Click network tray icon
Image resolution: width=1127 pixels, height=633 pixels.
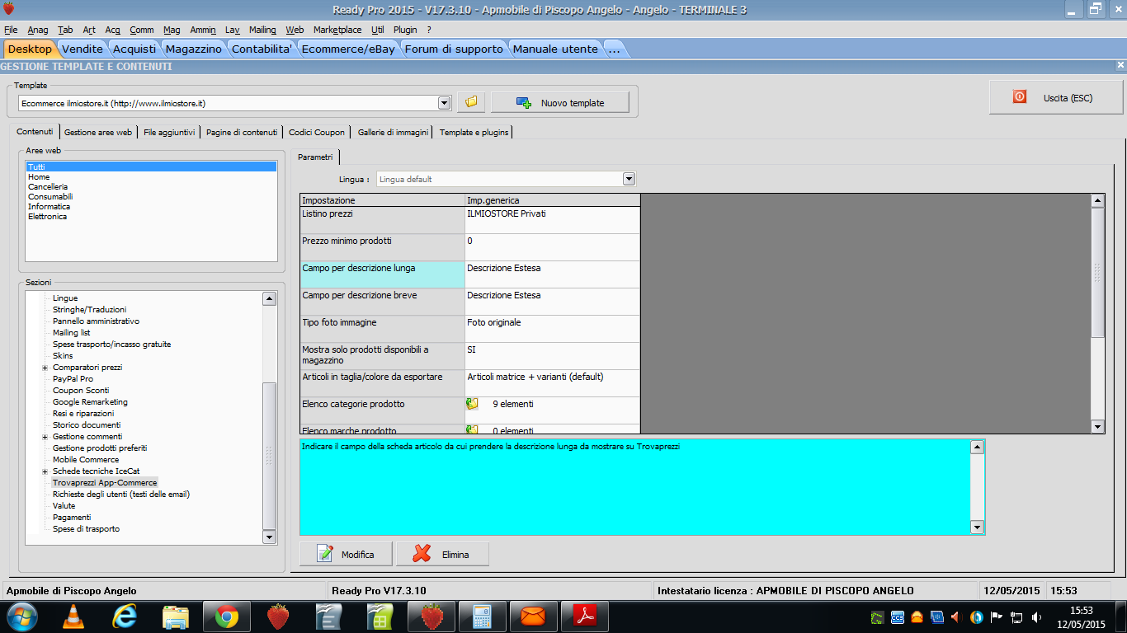tap(1016, 617)
